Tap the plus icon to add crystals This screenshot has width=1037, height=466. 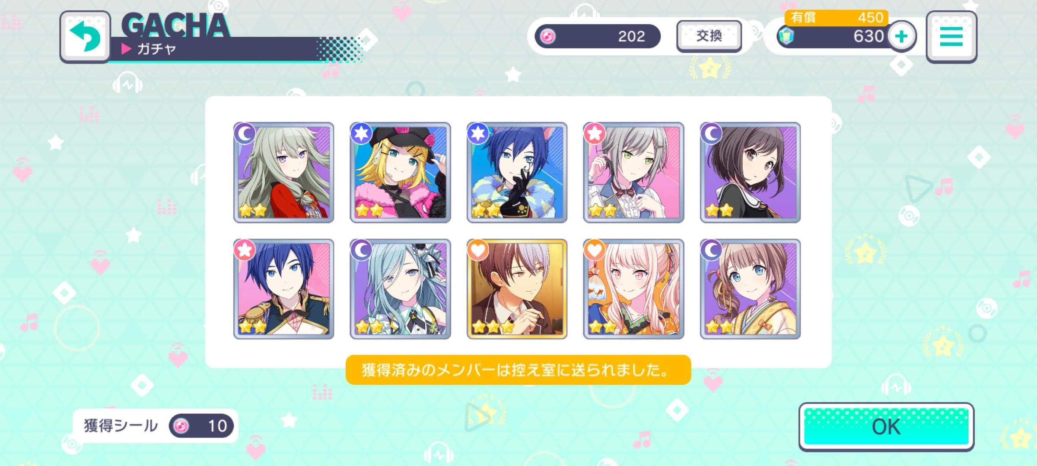pyautogui.click(x=902, y=37)
